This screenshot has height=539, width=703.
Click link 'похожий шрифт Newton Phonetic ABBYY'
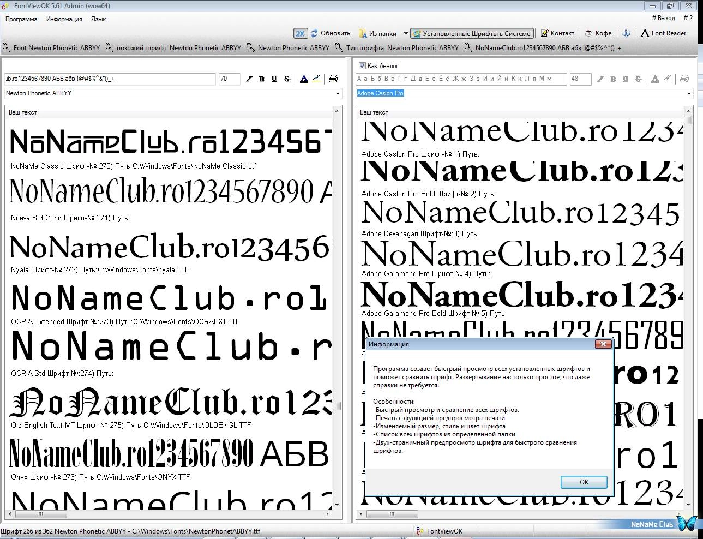pyautogui.click(x=173, y=48)
